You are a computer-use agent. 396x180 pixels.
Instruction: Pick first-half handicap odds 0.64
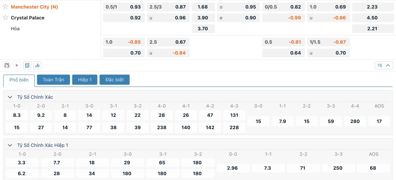click(x=283, y=53)
